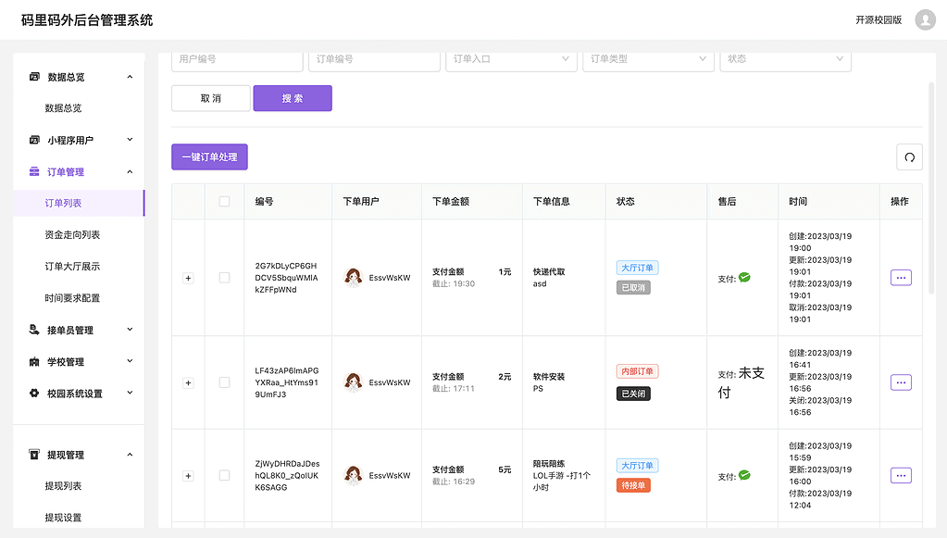The width and height of the screenshot is (947, 538).
Task: Click 大厅订单 tag in 快递代取 row
Action: click(637, 268)
